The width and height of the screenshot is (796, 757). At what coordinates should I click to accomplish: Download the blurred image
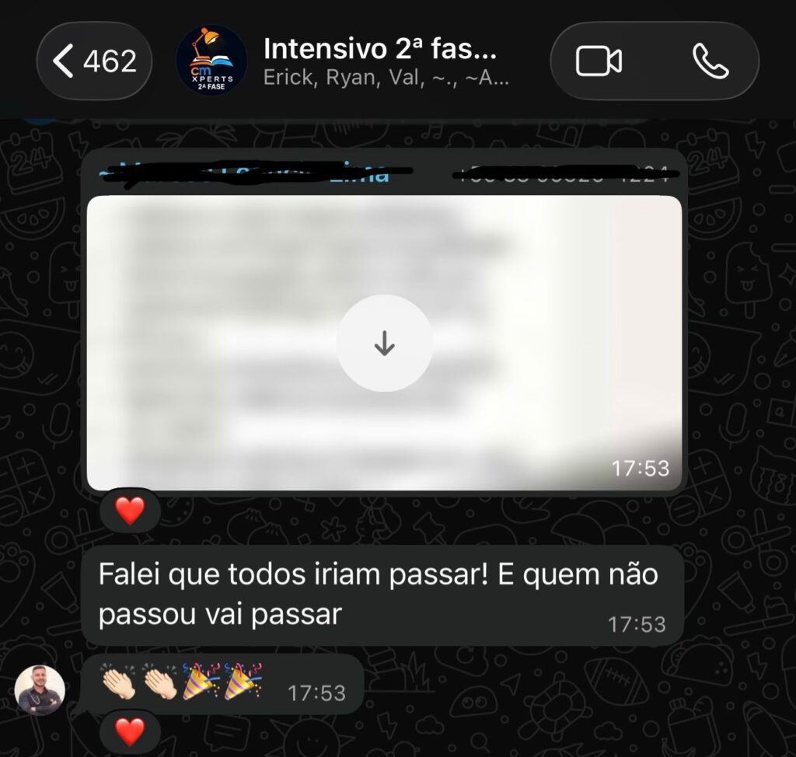(x=384, y=344)
